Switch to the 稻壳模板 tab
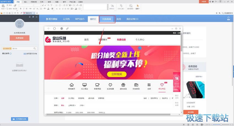This screenshot has width=234, height=126. [52, 19]
